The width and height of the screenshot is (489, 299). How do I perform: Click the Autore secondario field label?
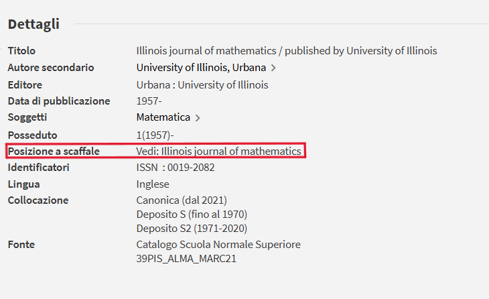[51, 68]
